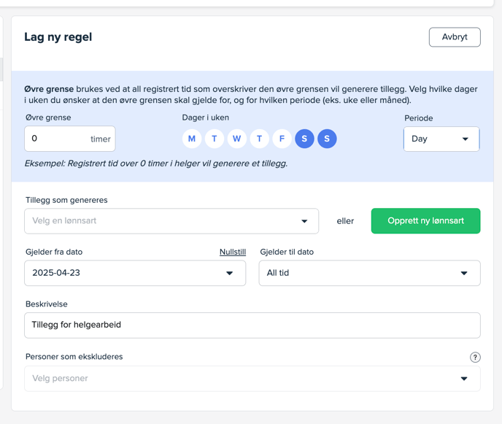Deselect the Saturday day button

point(304,139)
